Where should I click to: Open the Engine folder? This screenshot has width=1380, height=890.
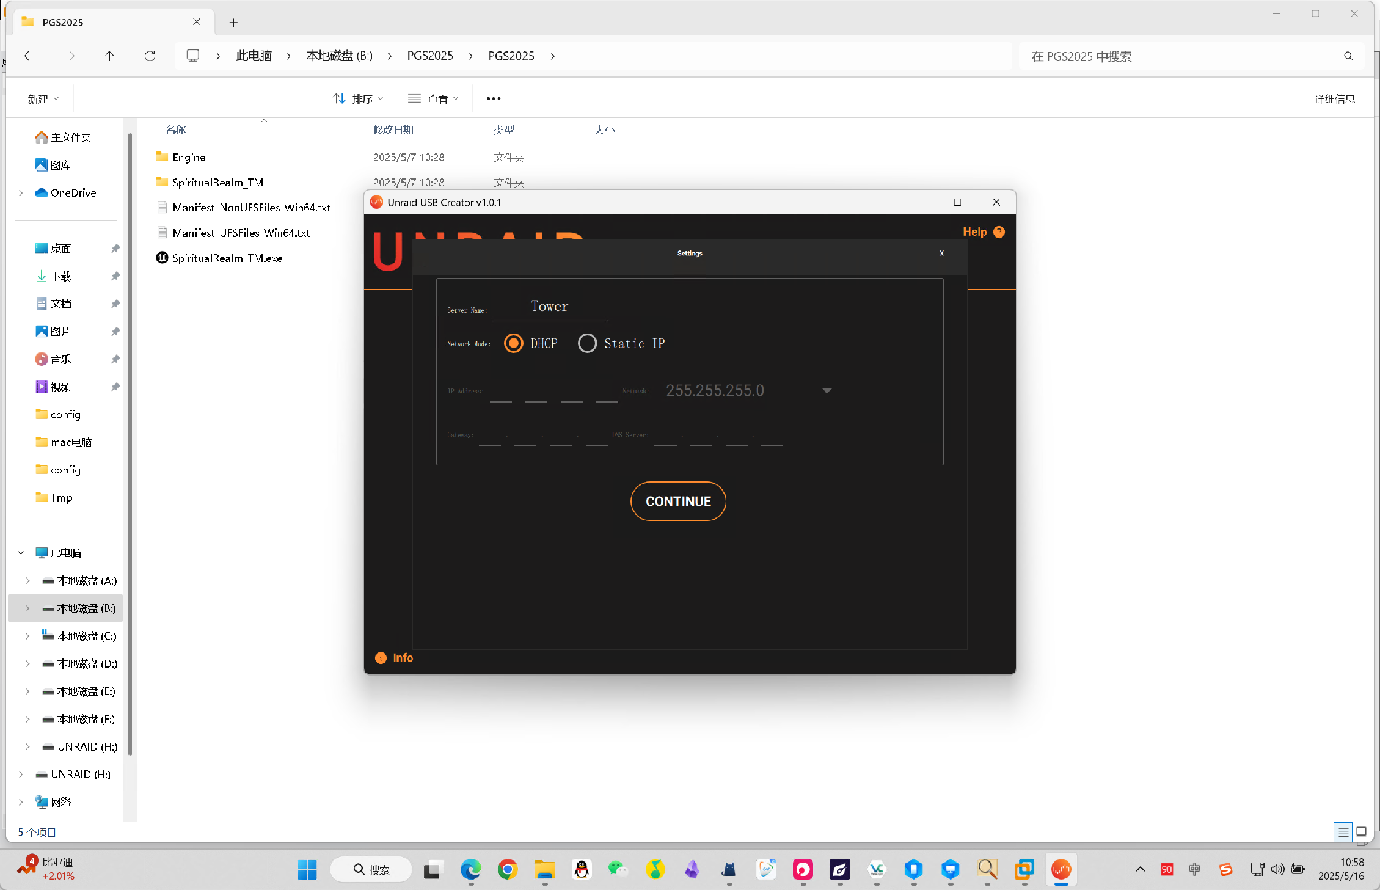click(189, 158)
